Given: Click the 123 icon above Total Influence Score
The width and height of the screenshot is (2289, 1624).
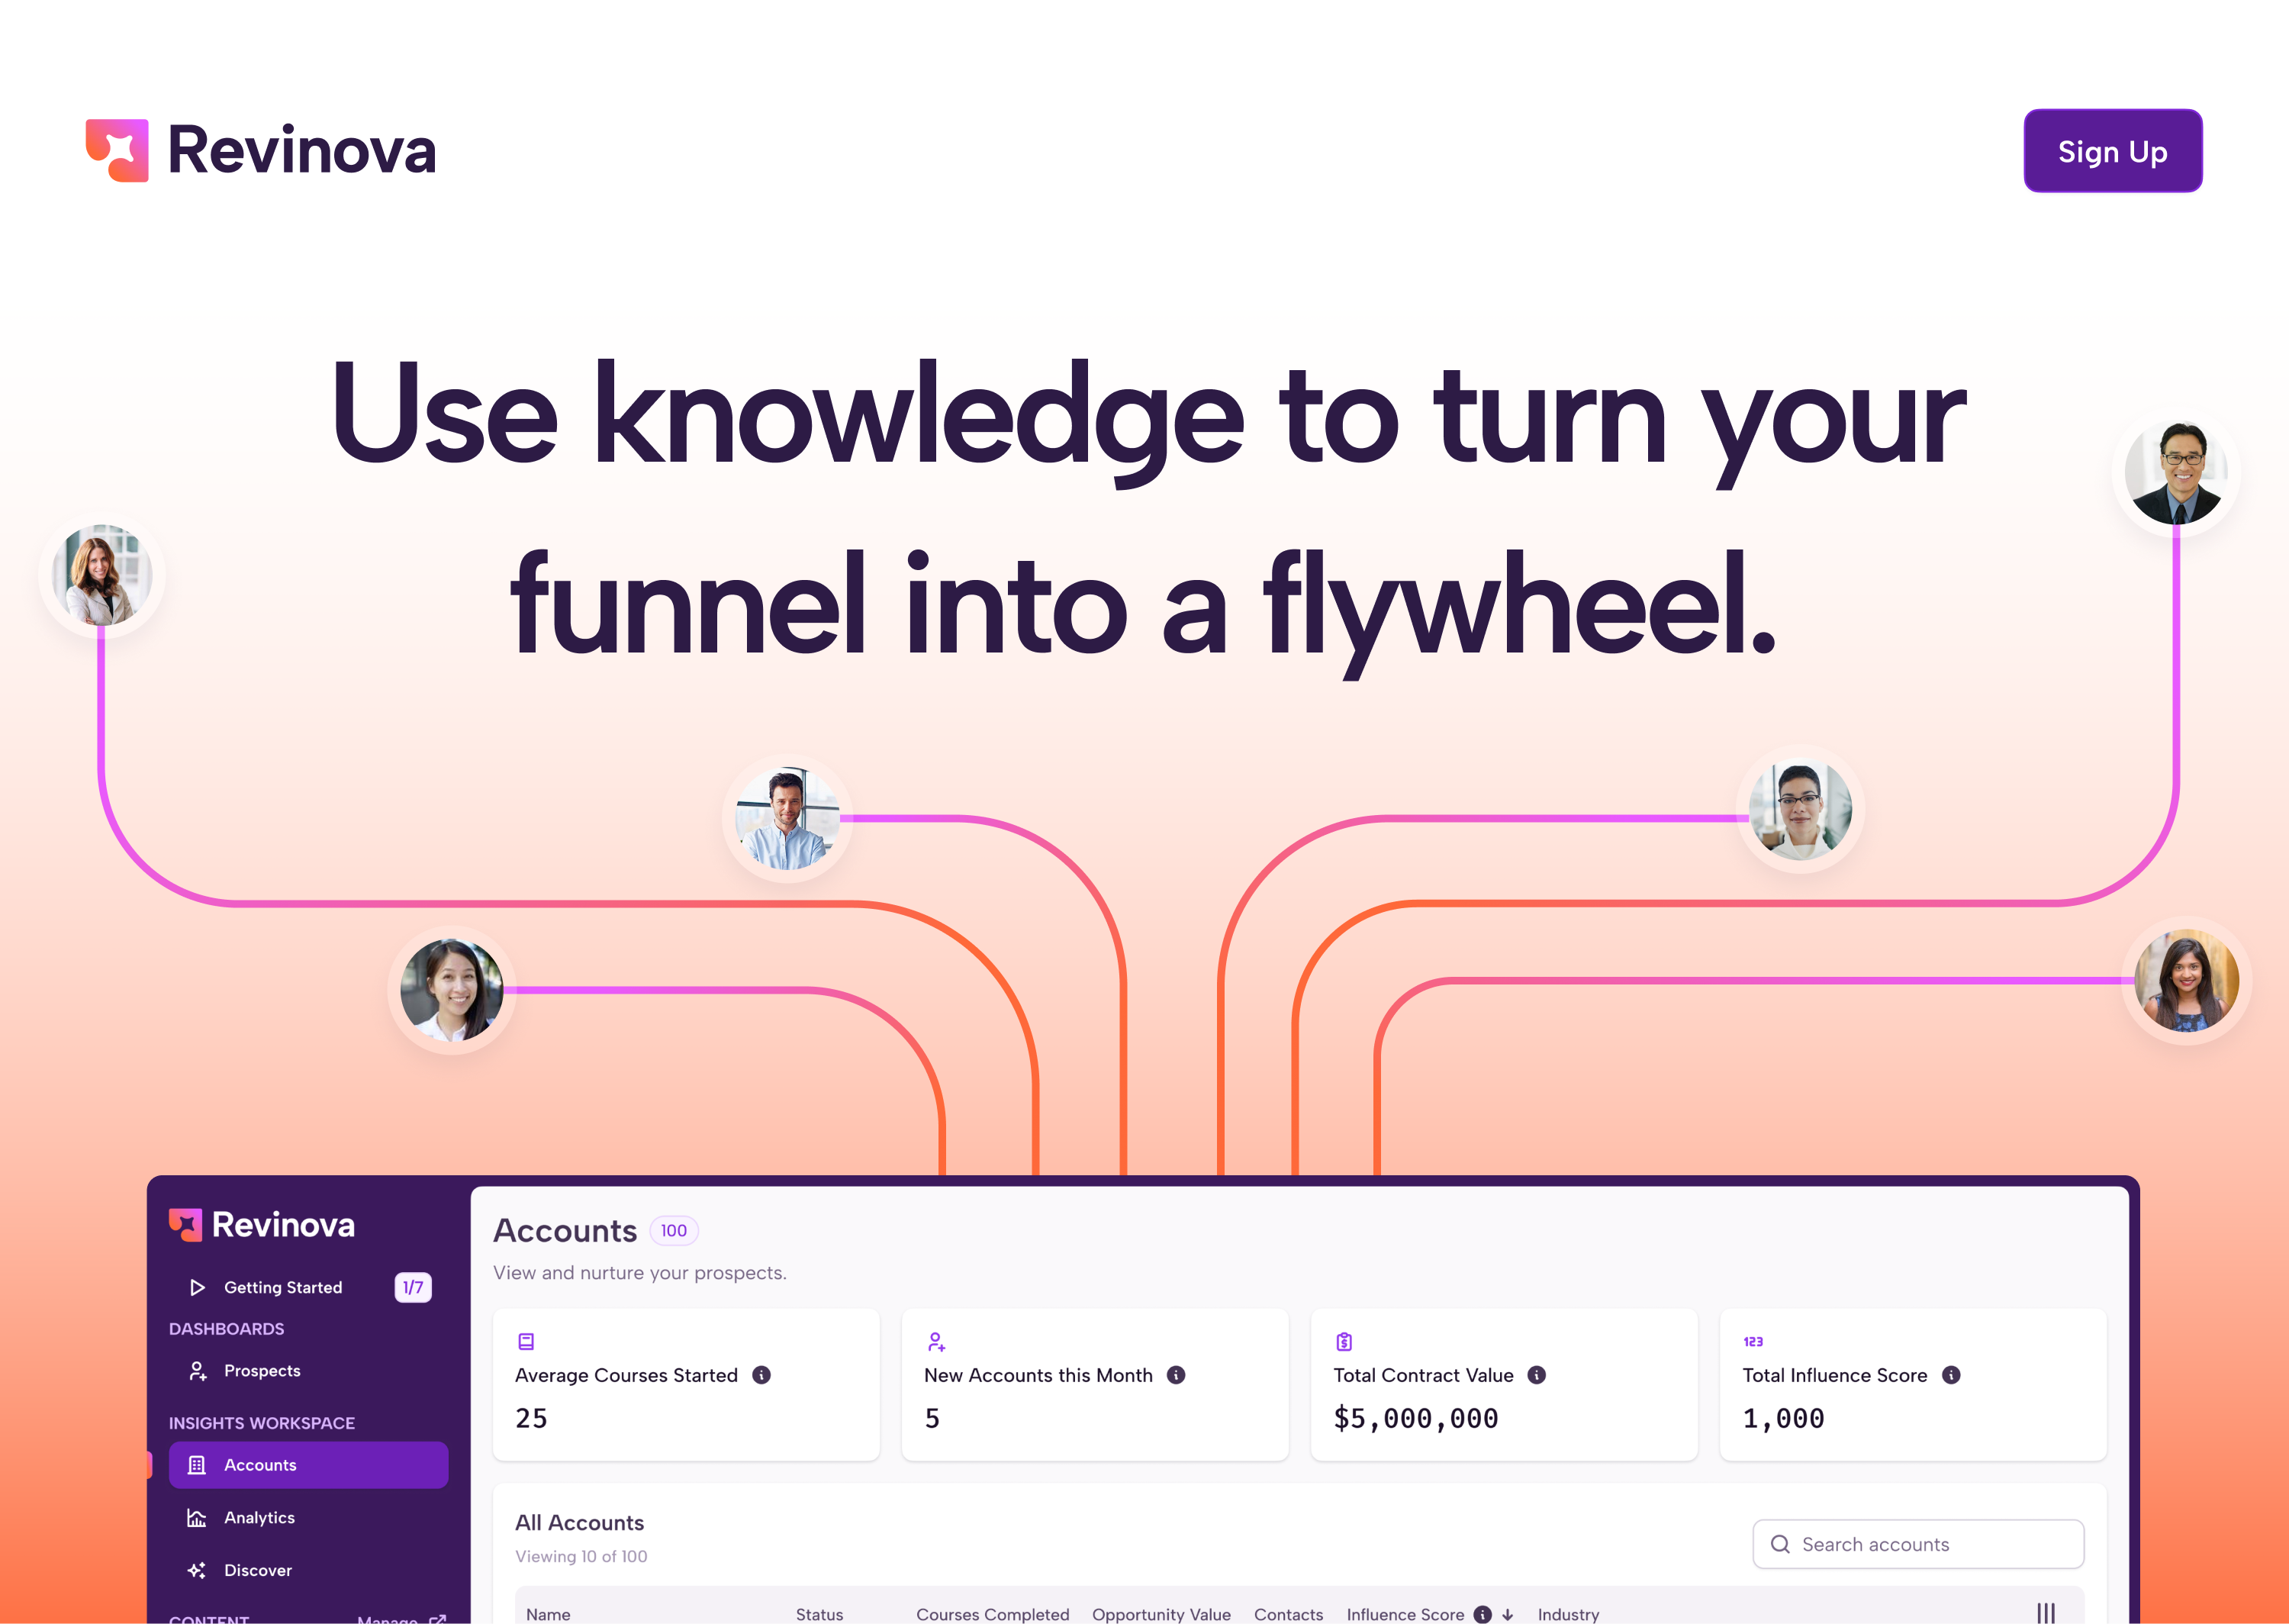Looking at the screenshot, I should pos(1753,1341).
